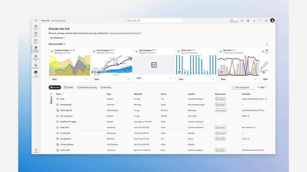This screenshot has height=172, width=307.
Task: Select the All data filter tab
Action: pyautogui.click(x=55, y=87)
